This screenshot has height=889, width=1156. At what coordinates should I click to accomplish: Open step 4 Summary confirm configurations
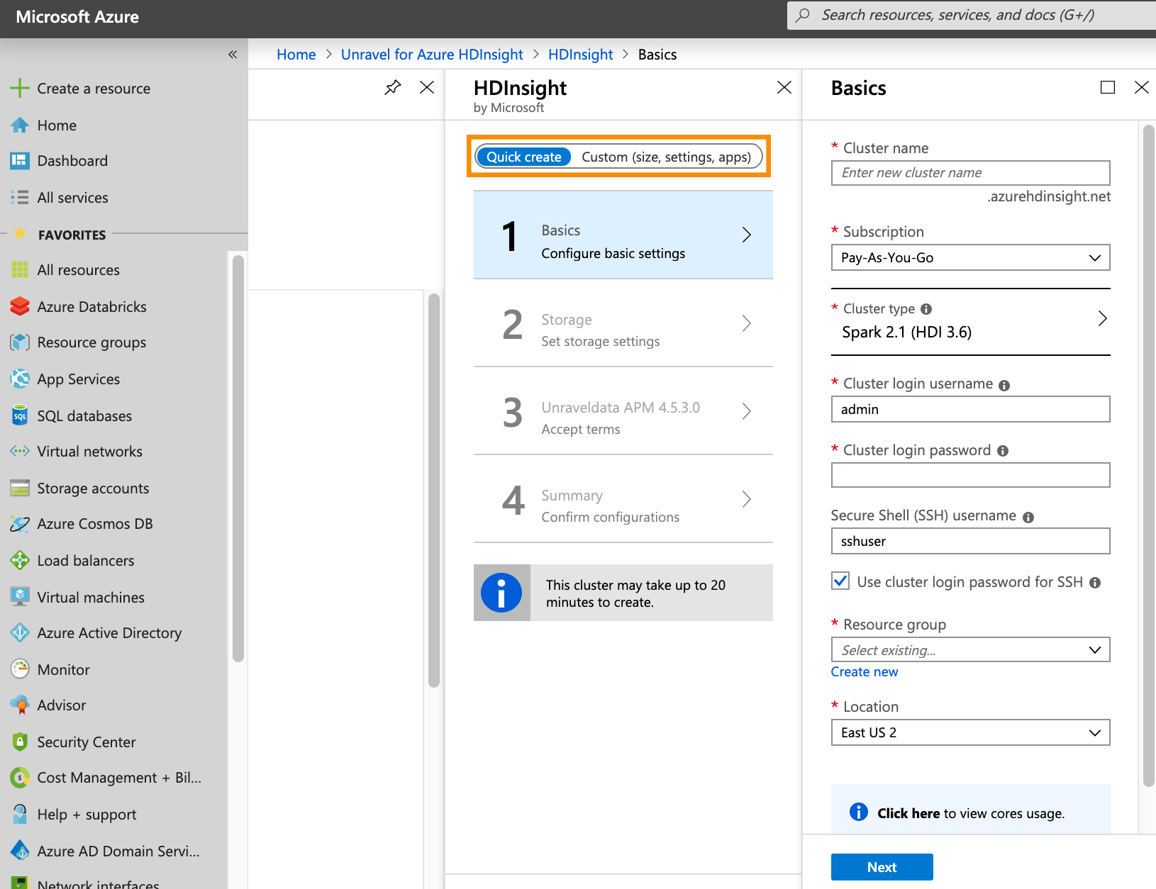point(623,499)
